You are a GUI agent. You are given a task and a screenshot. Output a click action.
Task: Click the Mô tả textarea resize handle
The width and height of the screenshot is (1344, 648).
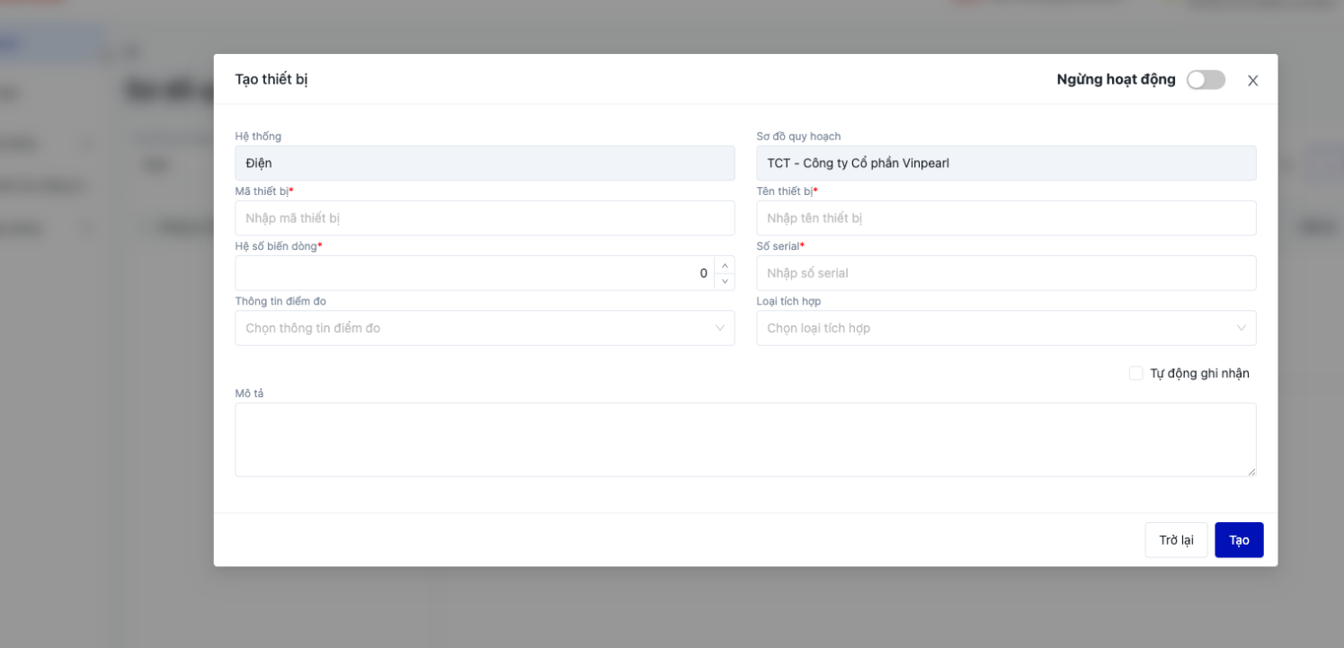click(x=1251, y=471)
